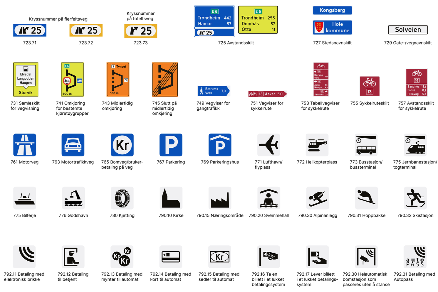This screenshot has width=438, height=292.
Task: Select the auto PASS payment sign
Action: coord(415,257)
